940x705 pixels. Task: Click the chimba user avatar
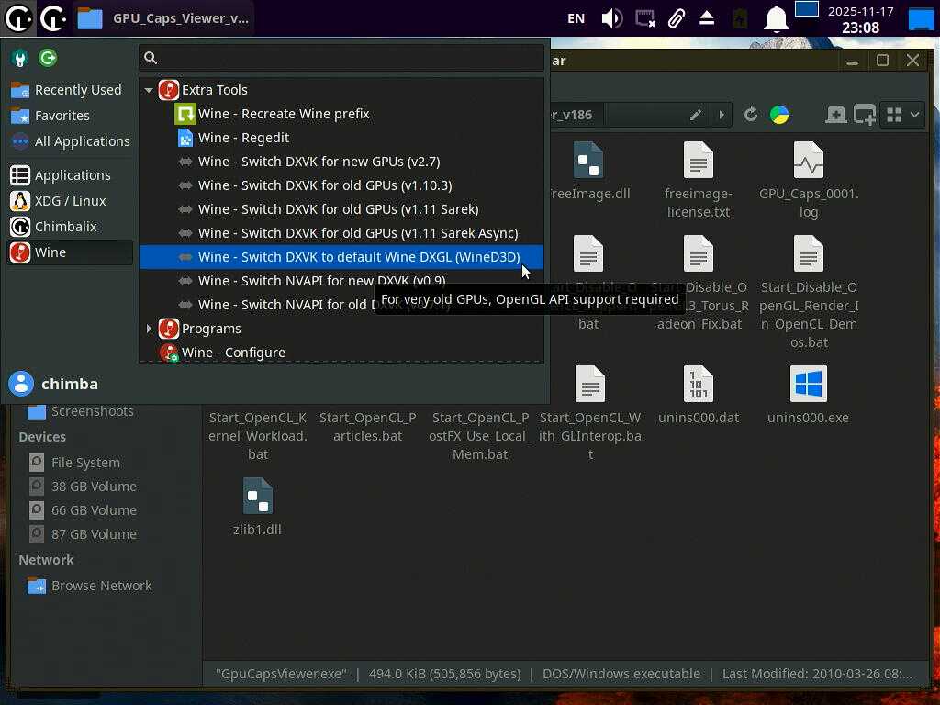point(21,384)
